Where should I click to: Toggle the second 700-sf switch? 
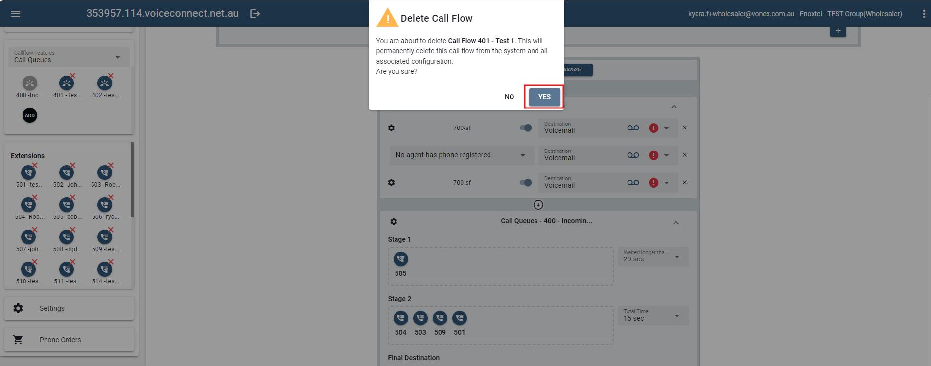pyautogui.click(x=526, y=183)
